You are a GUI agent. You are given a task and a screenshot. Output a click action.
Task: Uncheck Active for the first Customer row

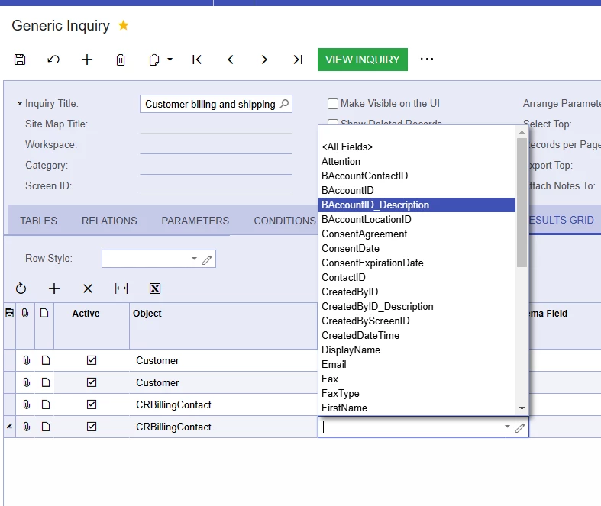[92, 360]
